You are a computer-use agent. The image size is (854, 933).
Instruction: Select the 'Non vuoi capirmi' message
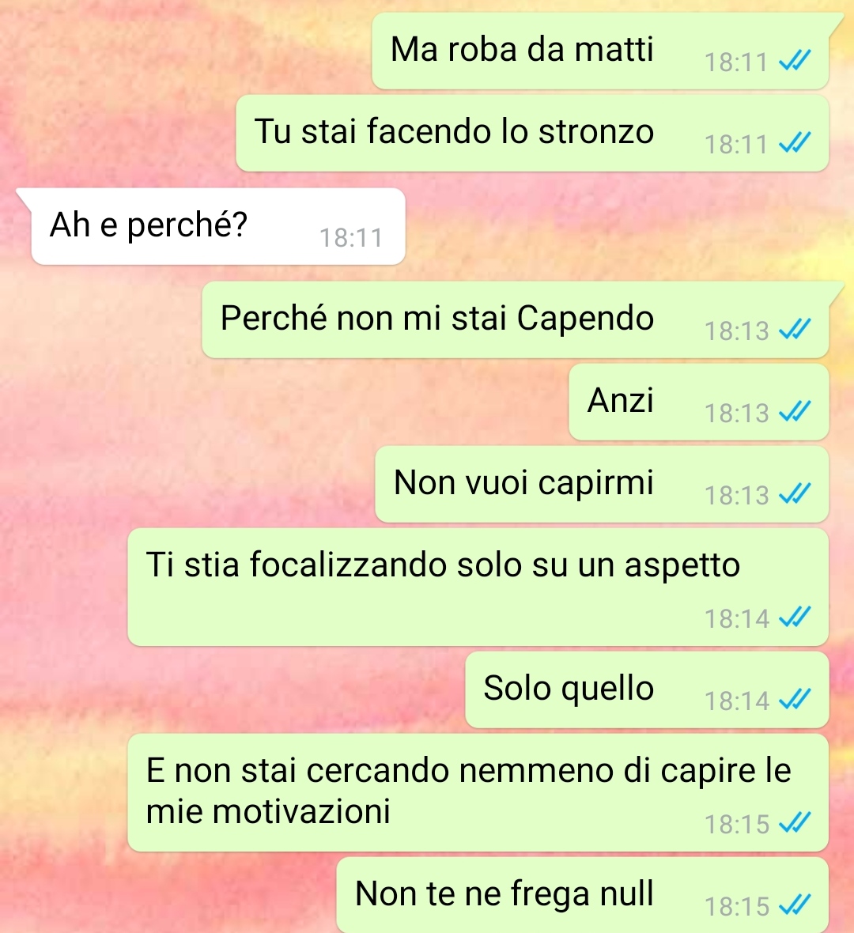pyautogui.click(x=602, y=484)
